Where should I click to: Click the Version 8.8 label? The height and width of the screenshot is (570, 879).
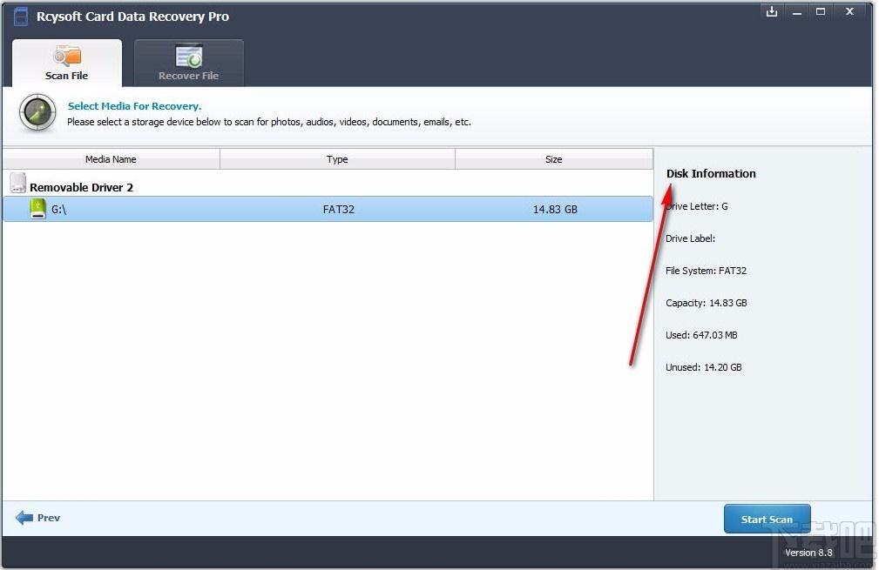point(808,553)
